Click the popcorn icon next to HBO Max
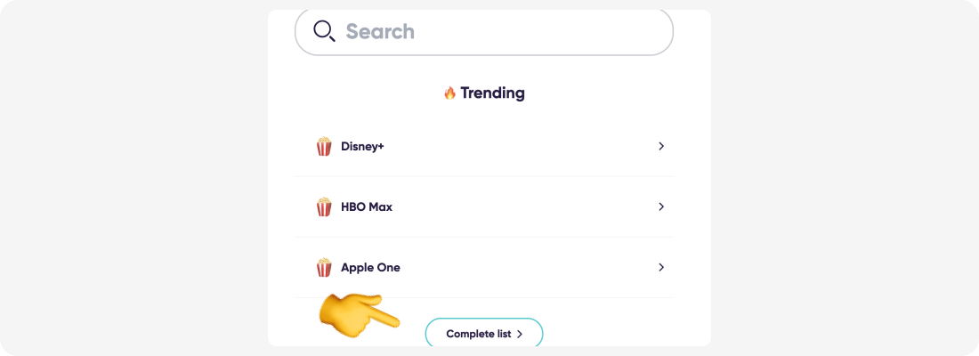979x356 pixels. [x=324, y=206]
